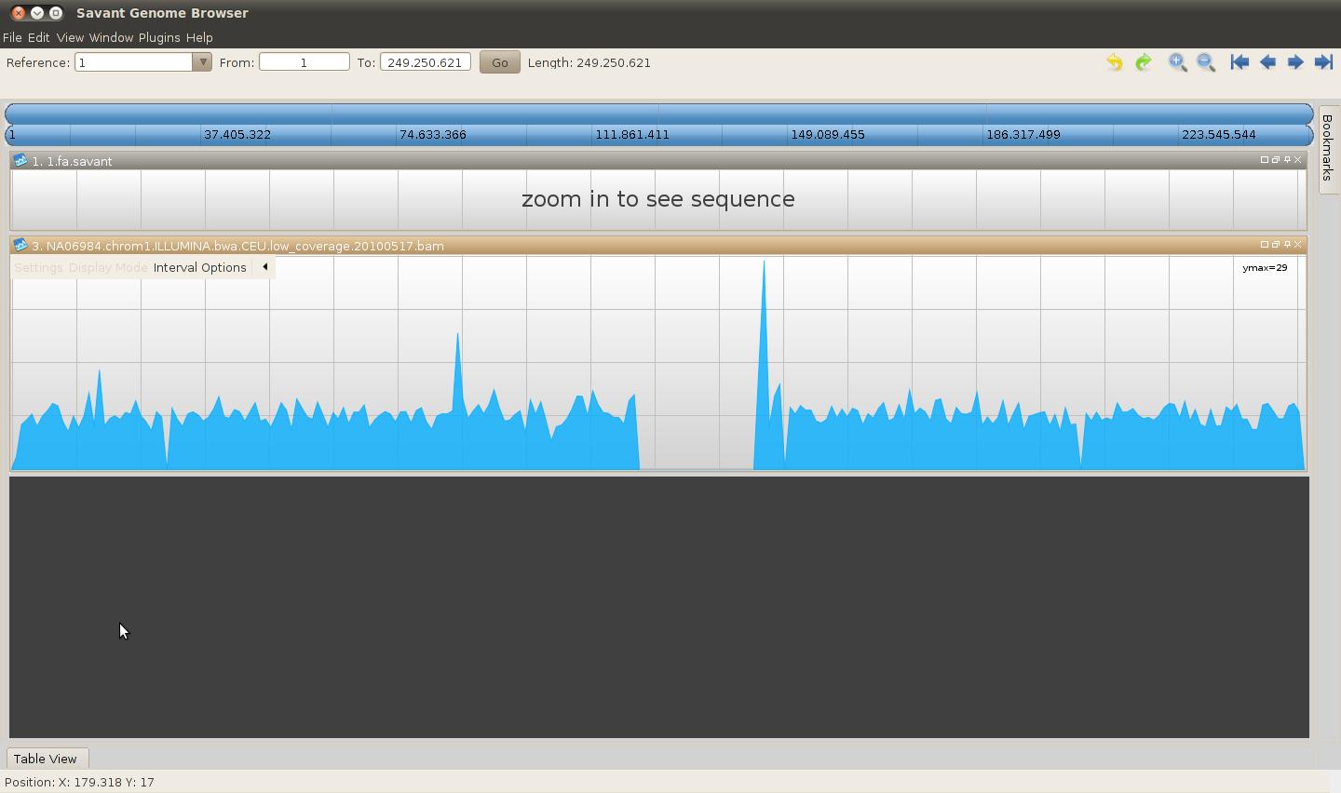Click the top range selection bar

[659, 114]
